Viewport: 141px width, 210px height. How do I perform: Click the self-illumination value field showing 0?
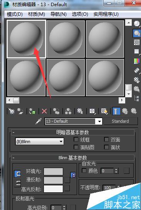107,171
